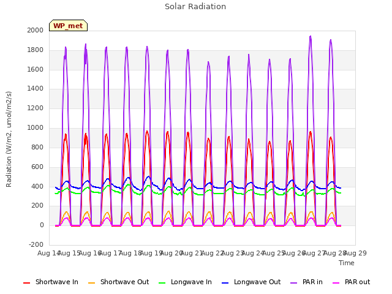The height and width of the screenshot is (294, 392).
Task: Select the PAR out legend entry
Action: (351, 282)
